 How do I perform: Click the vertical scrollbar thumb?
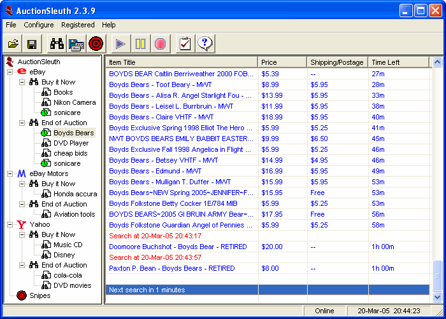coord(437,276)
